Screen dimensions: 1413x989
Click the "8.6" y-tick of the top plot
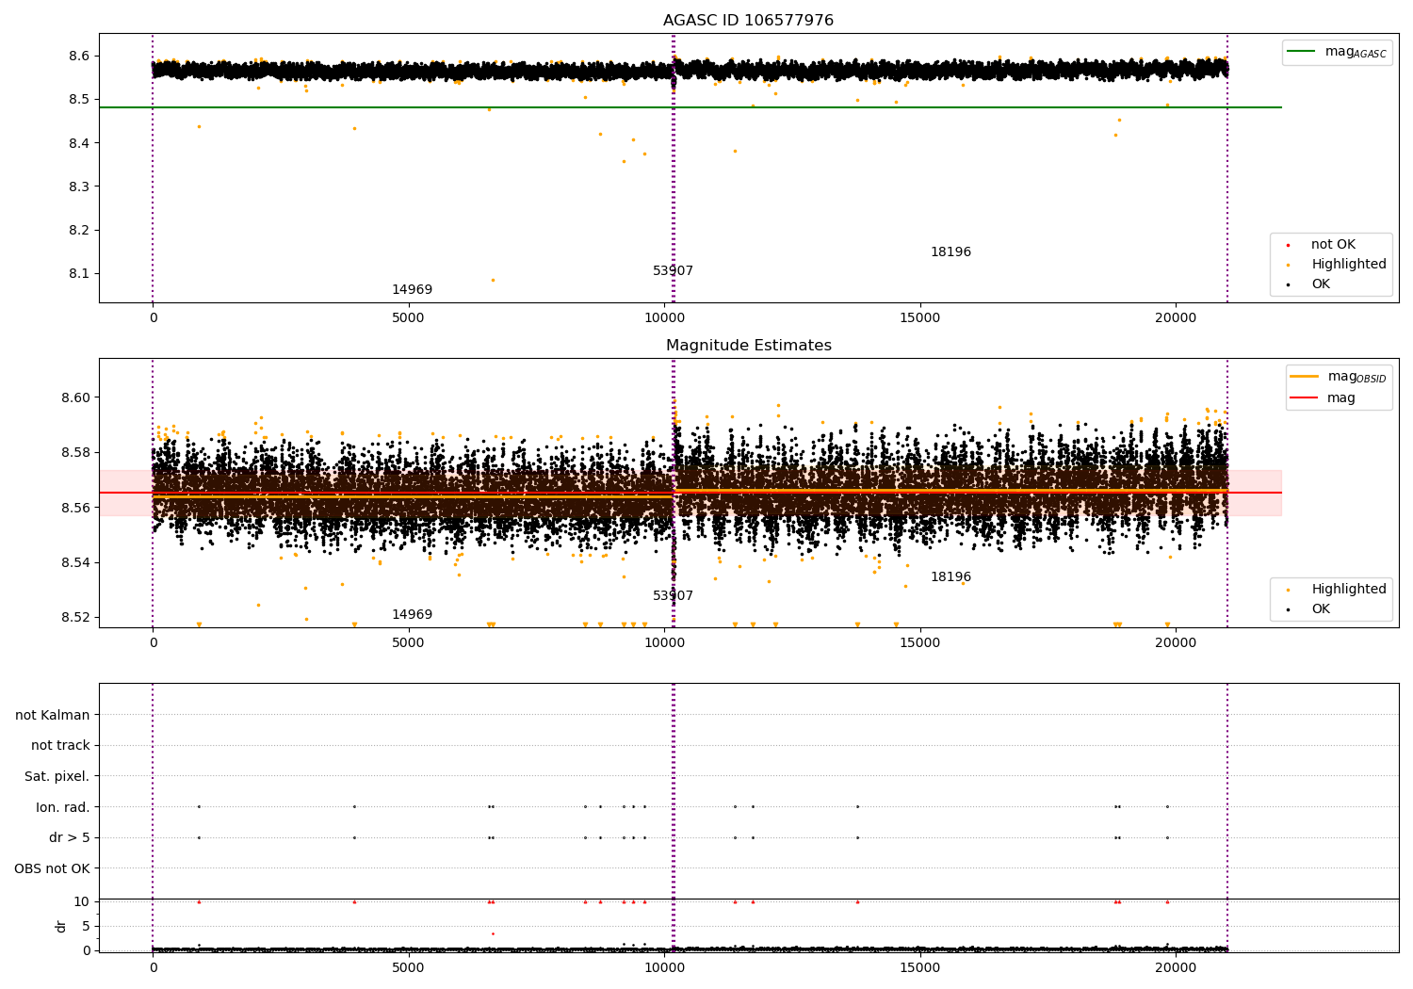(x=79, y=57)
